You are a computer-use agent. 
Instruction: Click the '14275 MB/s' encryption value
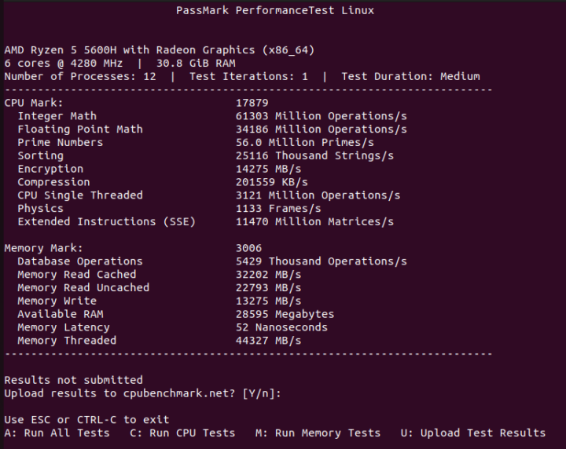tap(269, 169)
